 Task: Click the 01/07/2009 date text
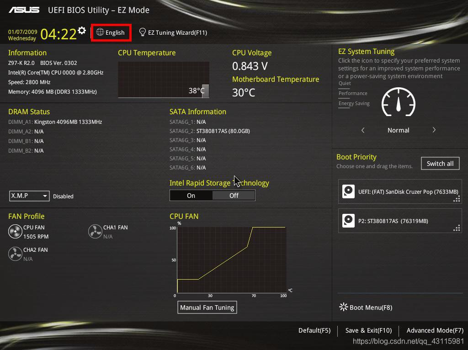[23, 32]
